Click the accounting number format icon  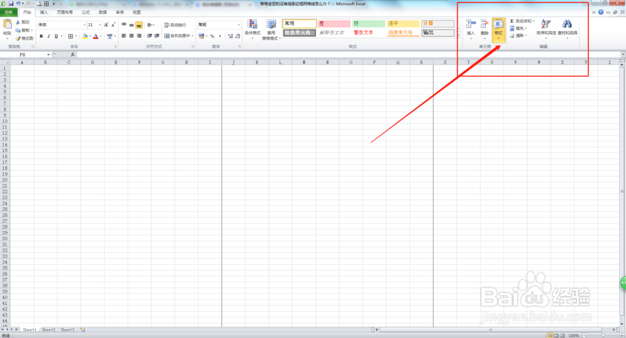(201, 36)
